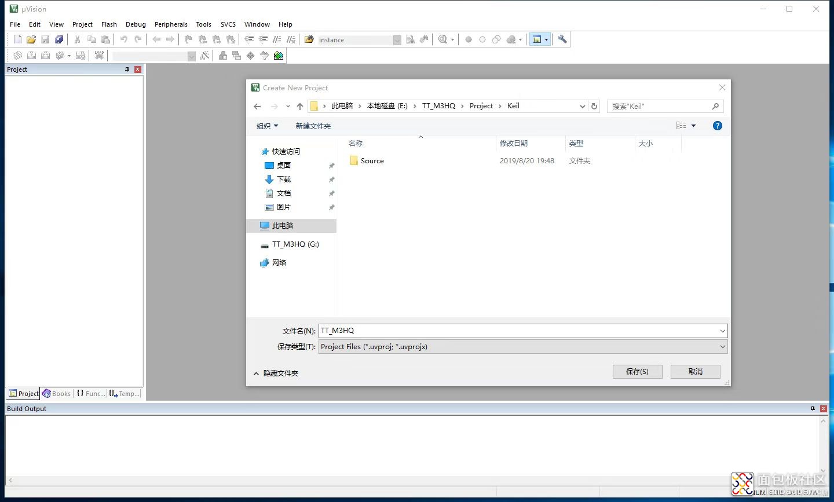Open the Peripherals menu

(171, 24)
